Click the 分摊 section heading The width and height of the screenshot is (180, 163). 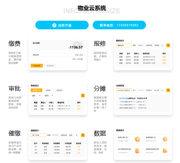[100, 89]
